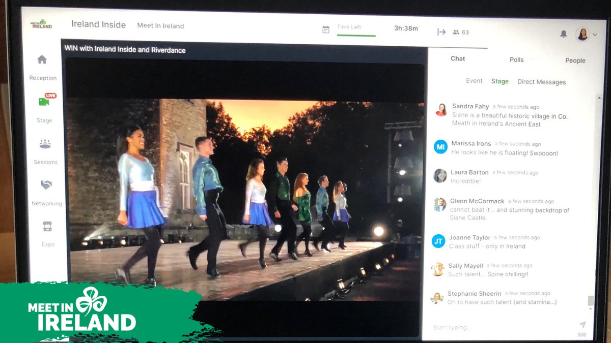Image resolution: width=611 pixels, height=343 pixels.
Task: Open the Reception home icon
Action: click(42, 59)
